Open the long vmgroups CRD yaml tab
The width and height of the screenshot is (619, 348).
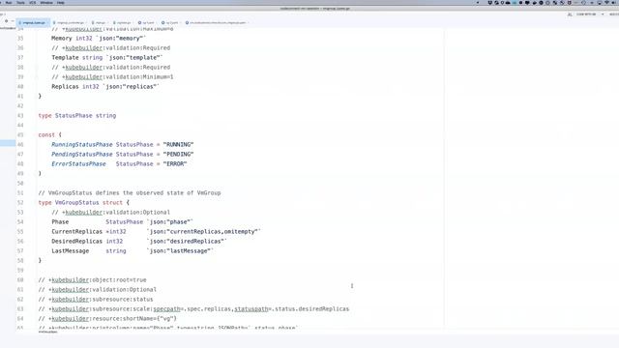click(x=217, y=23)
